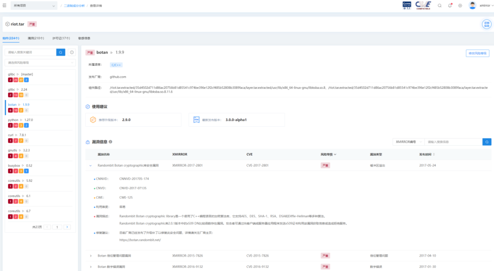The width and height of the screenshot is (494, 271).
Task: Click CVE-2017-2801 cell
Action: pos(258,165)
